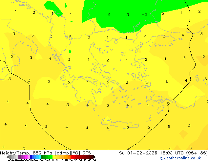Click the orange legend swatch near 18
Screen dimensions: 208x161
pos(67,157)
